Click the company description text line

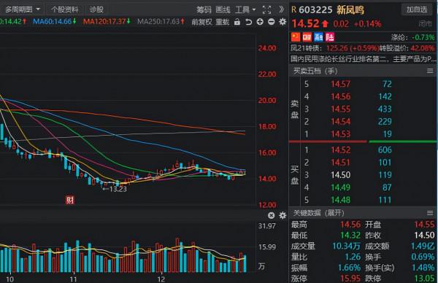pos(363,59)
